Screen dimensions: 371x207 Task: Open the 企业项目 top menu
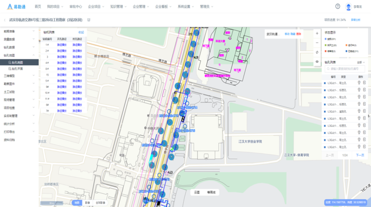96,6
